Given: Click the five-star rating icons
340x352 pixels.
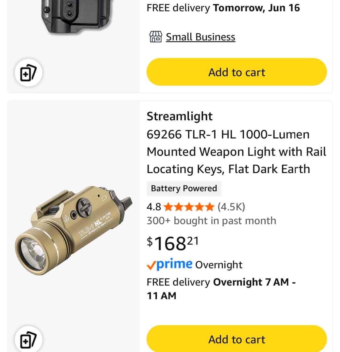Looking at the screenshot, I should click(189, 207).
